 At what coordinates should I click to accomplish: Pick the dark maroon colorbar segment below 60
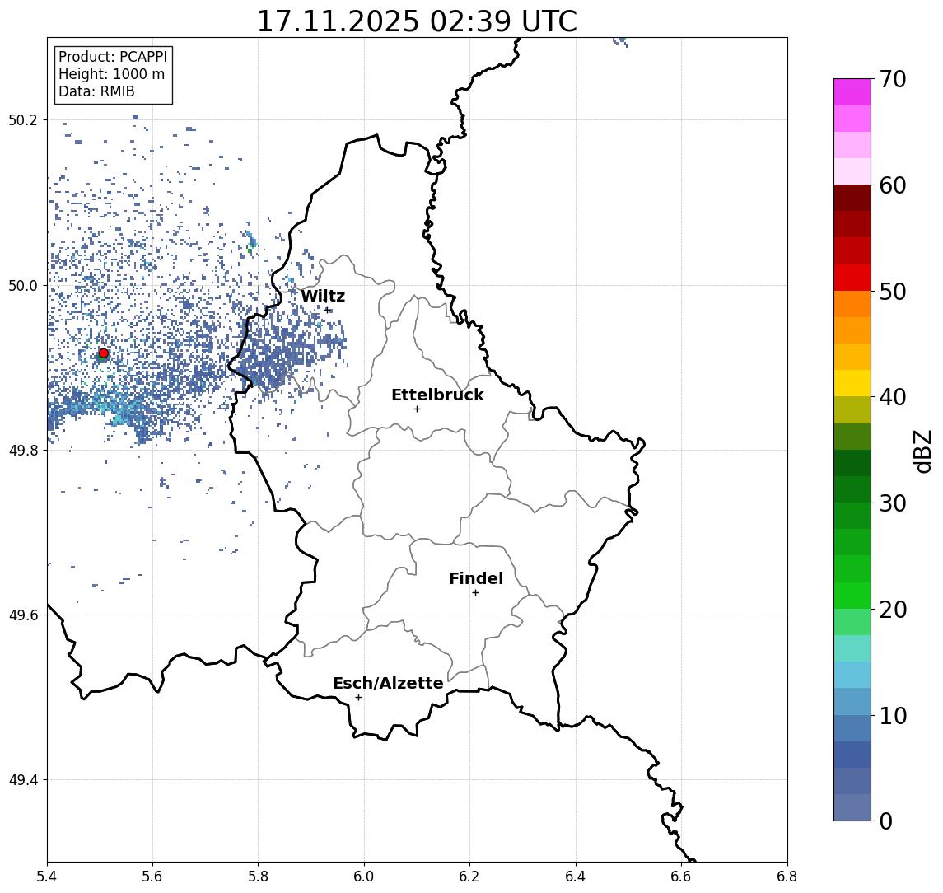[852, 198]
